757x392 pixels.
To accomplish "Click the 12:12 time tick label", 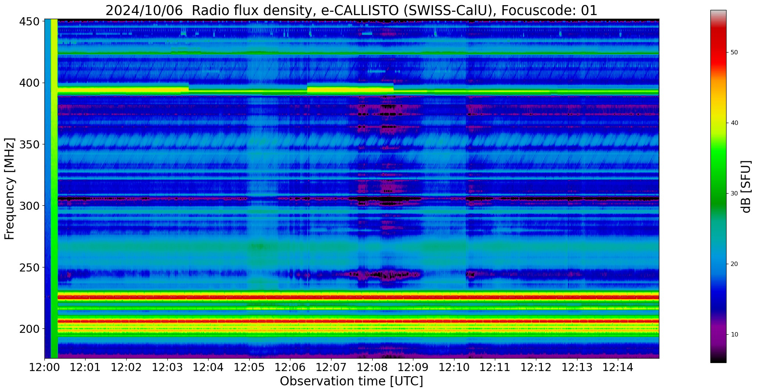I will pos(536,367).
